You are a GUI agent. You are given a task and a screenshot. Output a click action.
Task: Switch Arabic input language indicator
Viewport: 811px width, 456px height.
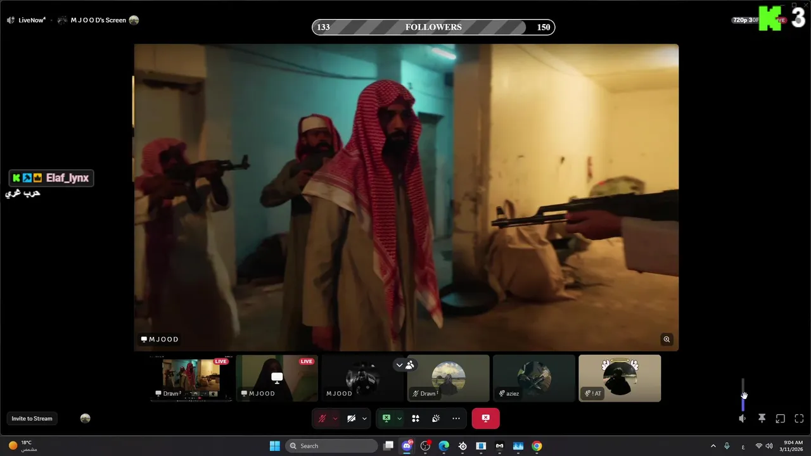[x=743, y=446]
